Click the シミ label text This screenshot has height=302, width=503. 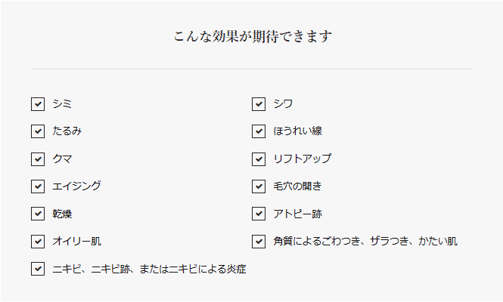[x=62, y=103]
